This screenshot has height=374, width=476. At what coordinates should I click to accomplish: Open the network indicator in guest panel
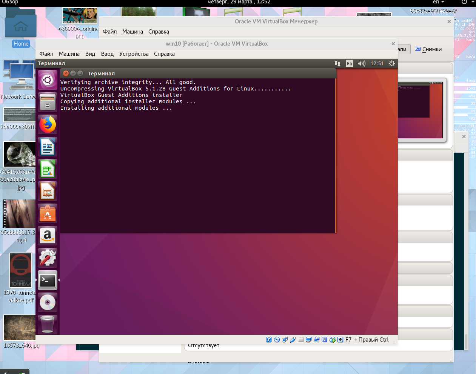point(337,63)
